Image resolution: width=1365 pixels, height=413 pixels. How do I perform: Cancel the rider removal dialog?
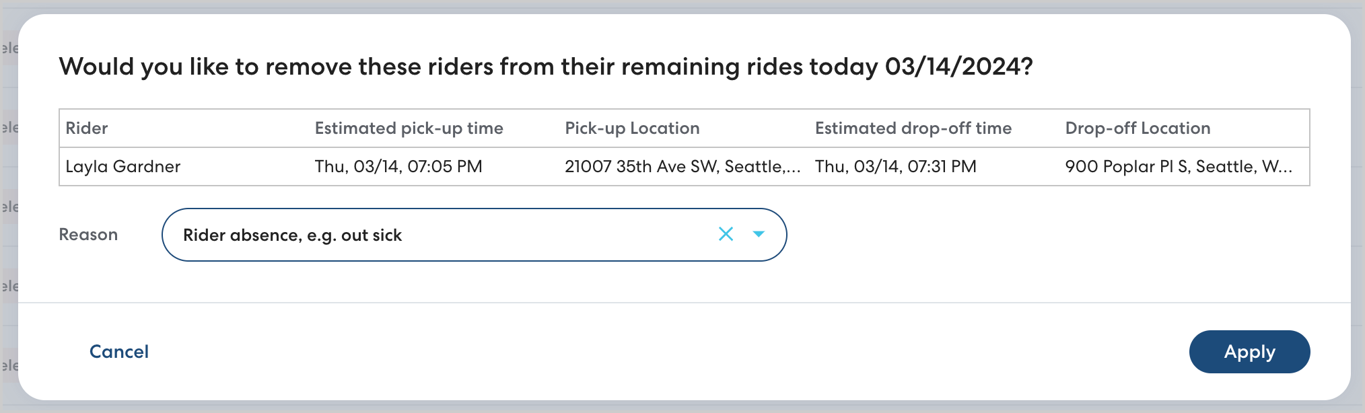[119, 352]
